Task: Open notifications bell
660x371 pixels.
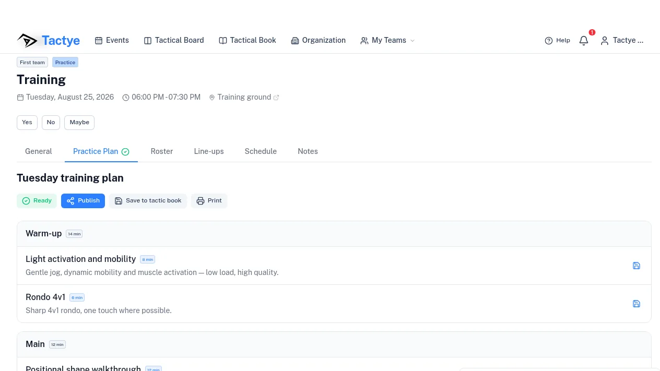Action: 584,40
